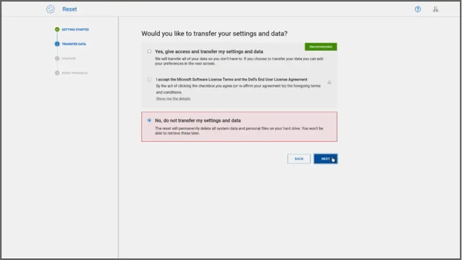Screen dimensions: 462x260
Task: Tick the license terms acceptance checkbox
Action: click(x=149, y=79)
